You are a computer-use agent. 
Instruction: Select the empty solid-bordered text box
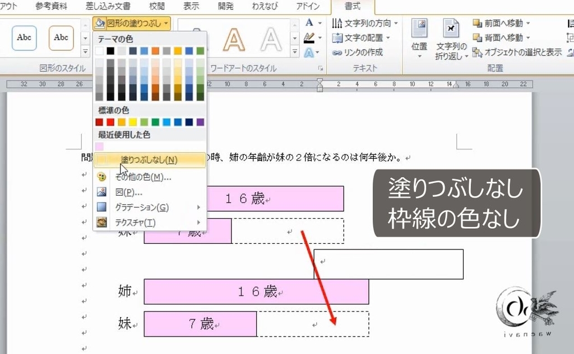click(389, 264)
